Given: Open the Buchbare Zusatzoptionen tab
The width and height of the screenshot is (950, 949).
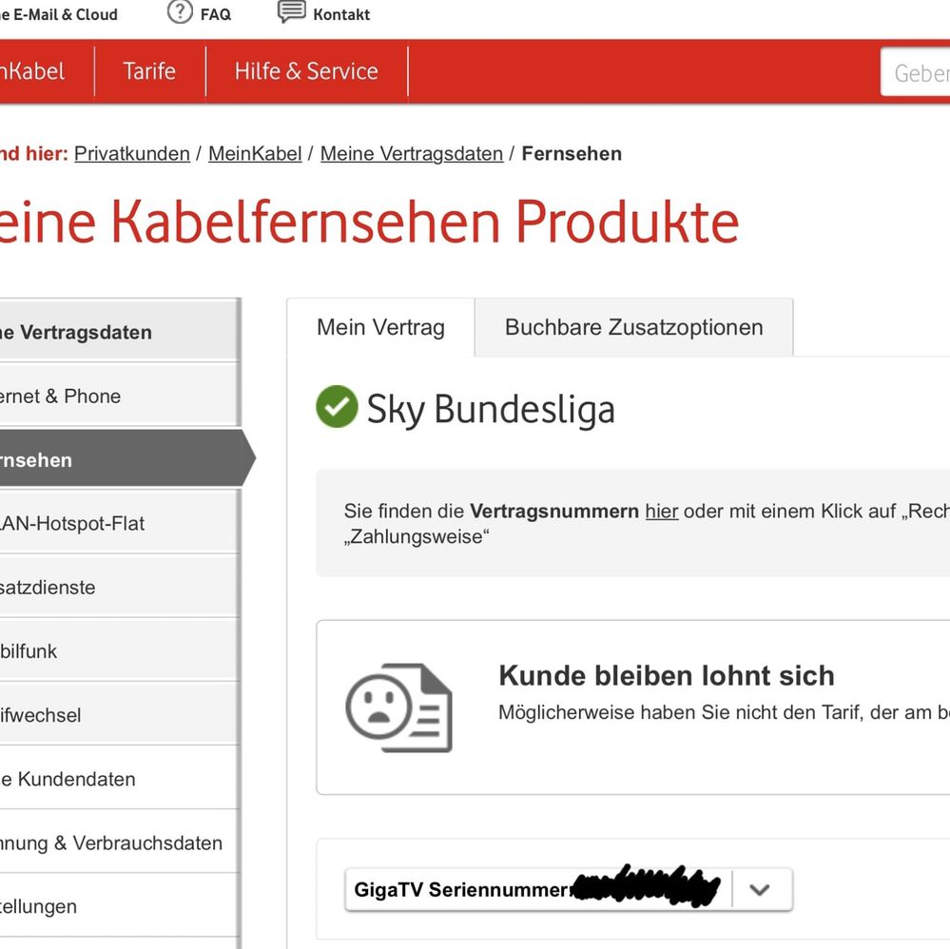Looking at the screenshot, I should (633, 327).
